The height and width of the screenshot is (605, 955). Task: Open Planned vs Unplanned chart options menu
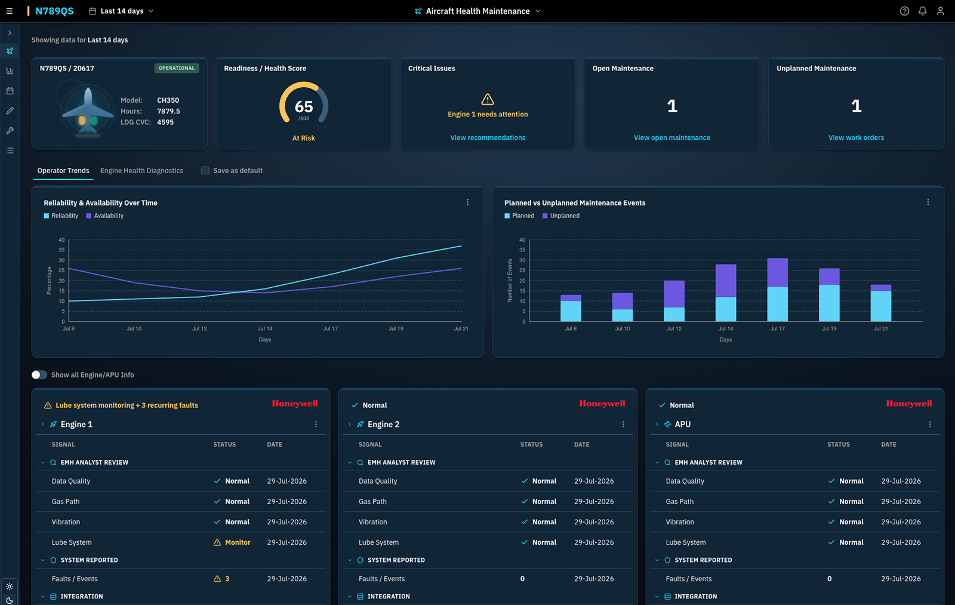928,202
